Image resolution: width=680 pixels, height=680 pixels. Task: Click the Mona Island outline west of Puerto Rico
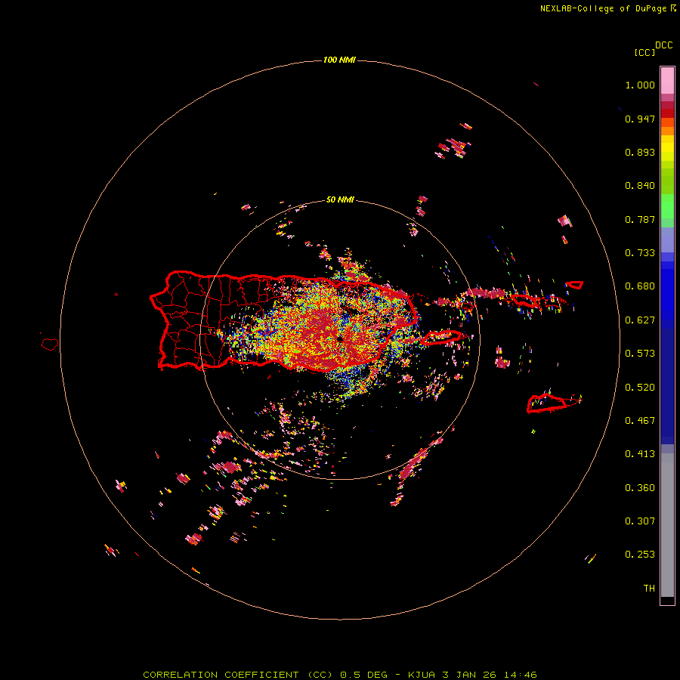pos(50,345)
